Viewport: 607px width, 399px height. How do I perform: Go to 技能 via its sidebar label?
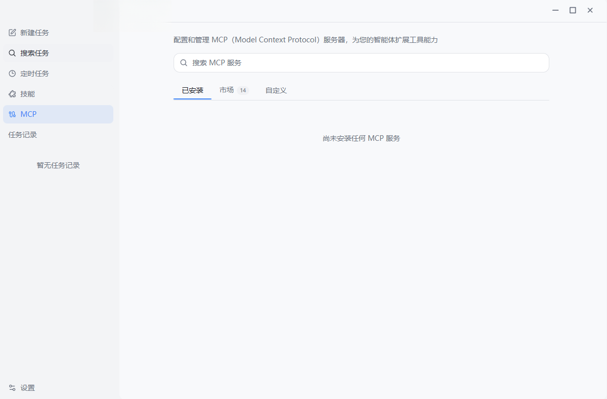pyautogui.click(x=28, y=94)
